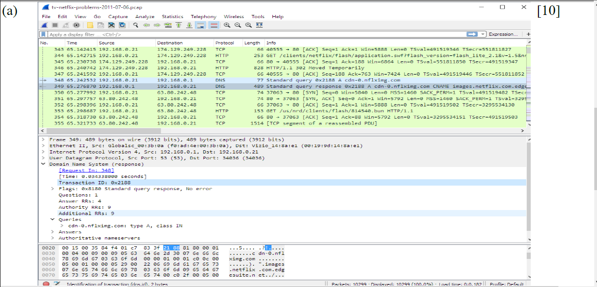
Task: Start capturing packets with the shark fin icon
Action: tap(44, 25)
